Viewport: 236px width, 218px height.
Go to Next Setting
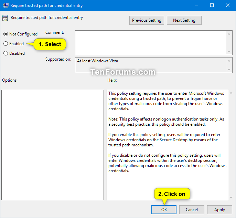click(x=184, y=20)
